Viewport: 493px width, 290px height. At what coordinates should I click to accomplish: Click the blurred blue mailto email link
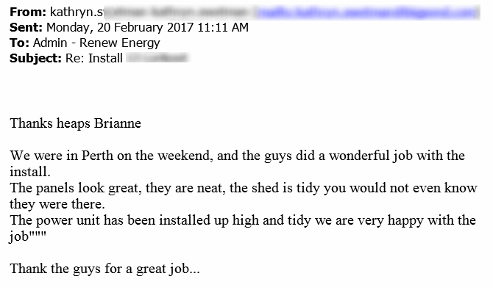[367, 12]
